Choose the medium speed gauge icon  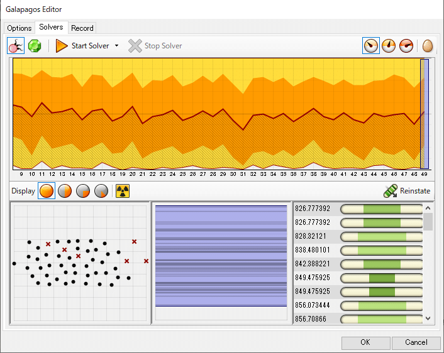click(389, 46)
